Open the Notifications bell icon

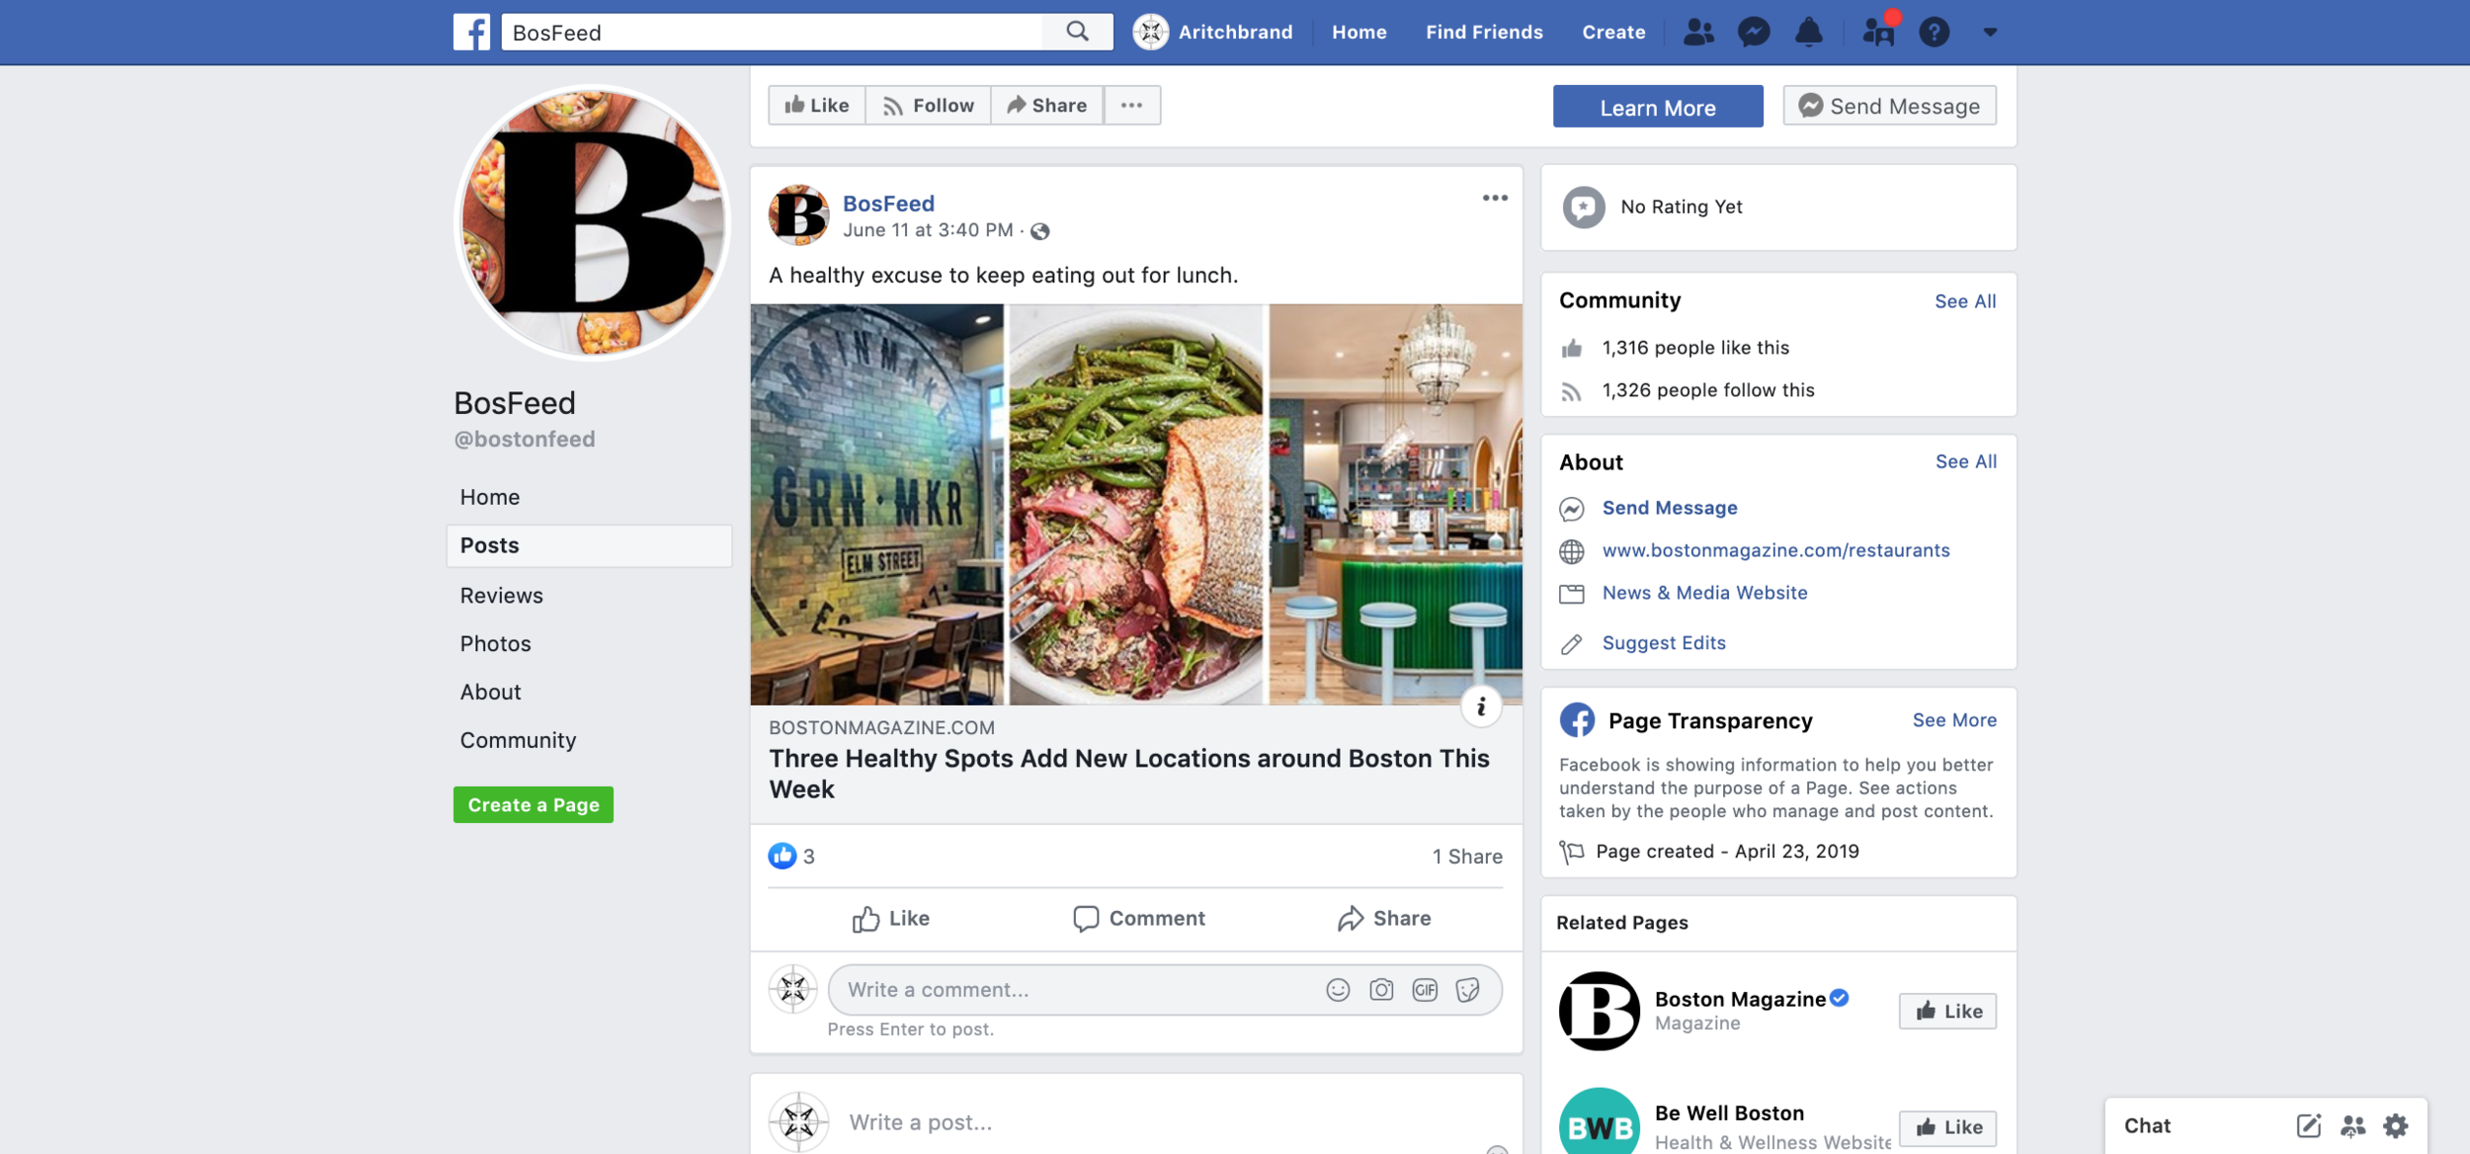(1808, 33)
